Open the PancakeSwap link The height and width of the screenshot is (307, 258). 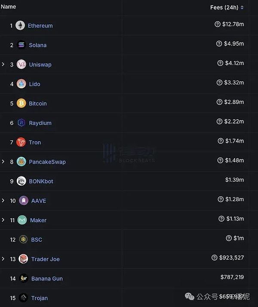click(x=47, y=162)
